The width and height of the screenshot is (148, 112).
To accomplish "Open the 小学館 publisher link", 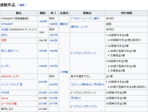I will pos(64,72).
